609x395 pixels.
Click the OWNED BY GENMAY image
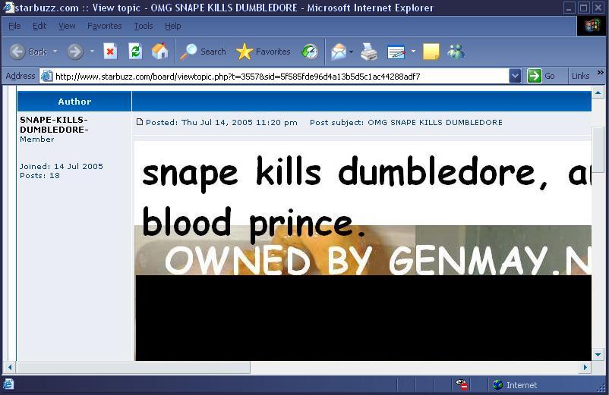click(363, 250)
